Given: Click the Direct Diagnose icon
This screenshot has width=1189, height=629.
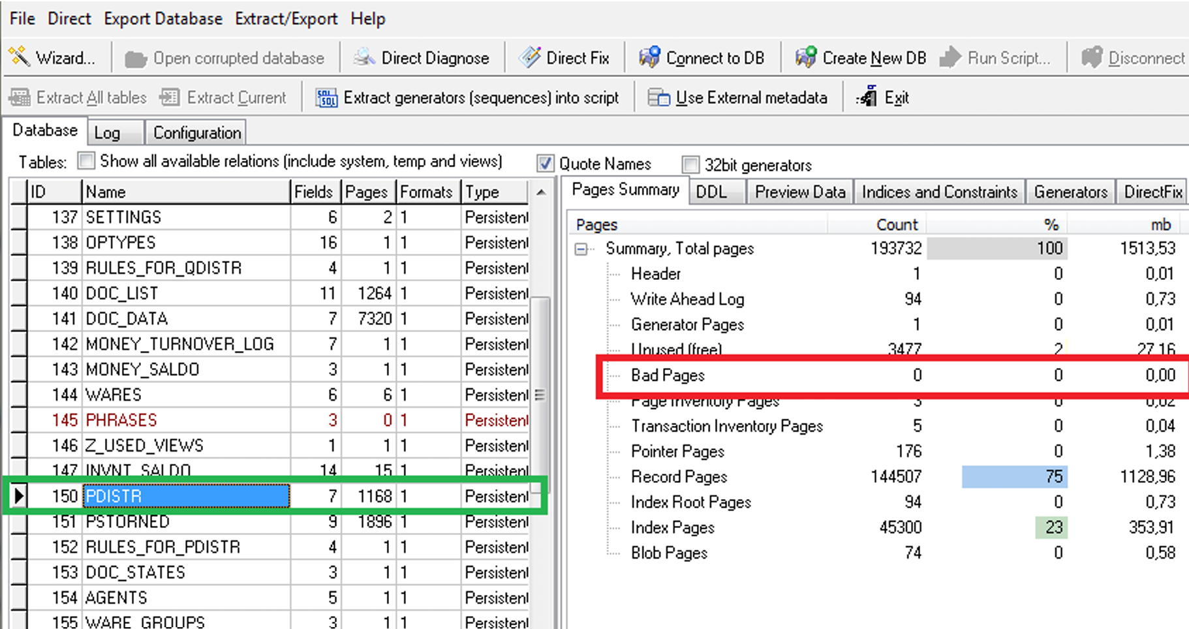Looking at the screenshot, I should click(364, 57).
